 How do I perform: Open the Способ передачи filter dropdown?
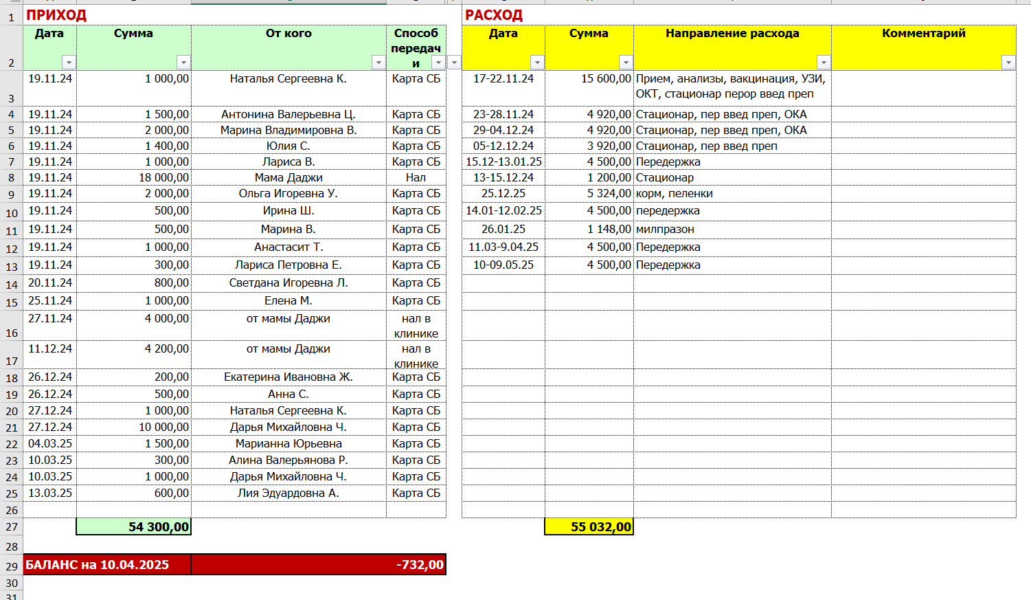point(438,63)
